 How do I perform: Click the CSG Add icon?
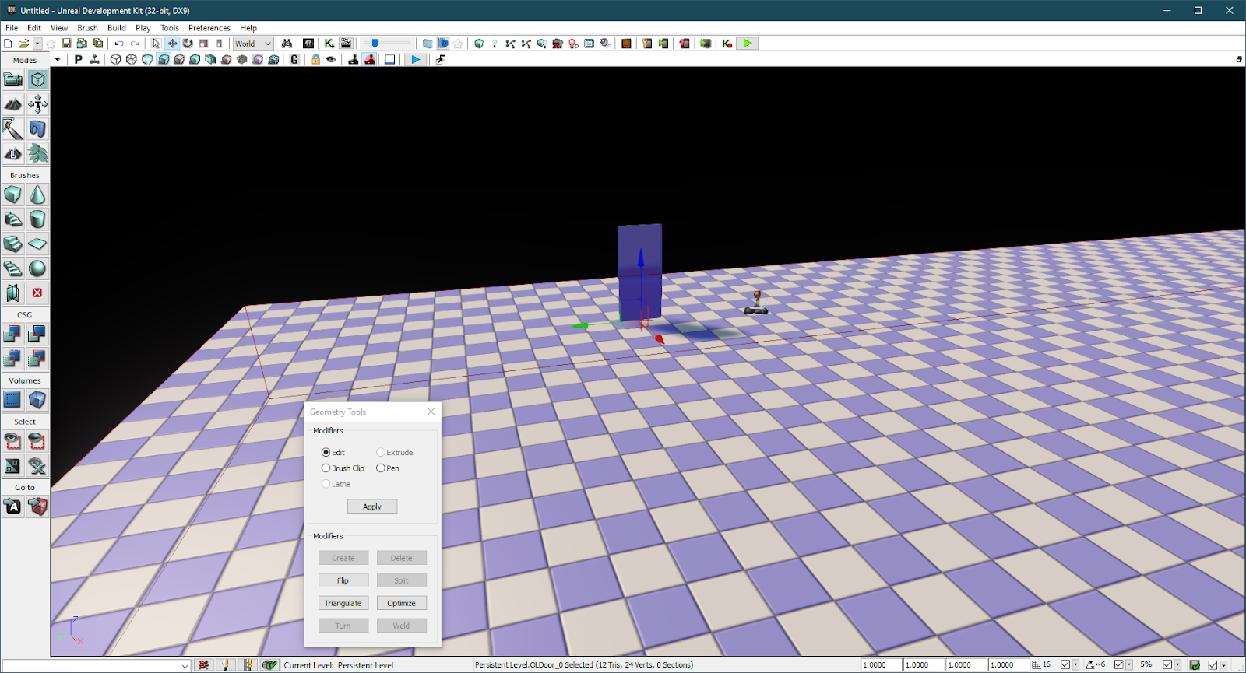(12, 334)
